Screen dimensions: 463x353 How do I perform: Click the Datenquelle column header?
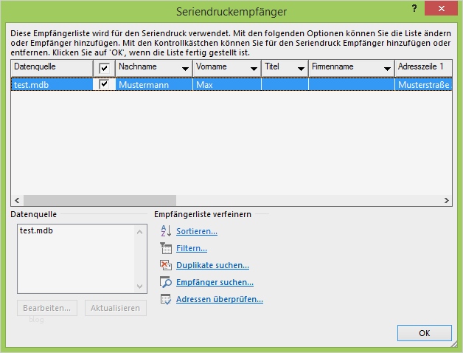coord(52,68)
